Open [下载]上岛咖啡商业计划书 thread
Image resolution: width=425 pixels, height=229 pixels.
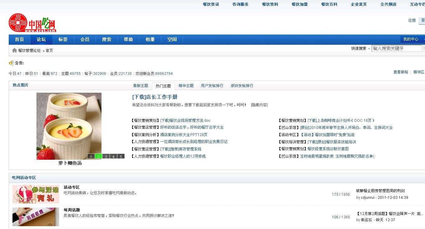(x=341, y=121)
